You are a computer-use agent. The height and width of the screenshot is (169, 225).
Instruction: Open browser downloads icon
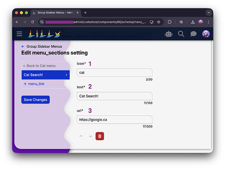[x=193, y=22]
